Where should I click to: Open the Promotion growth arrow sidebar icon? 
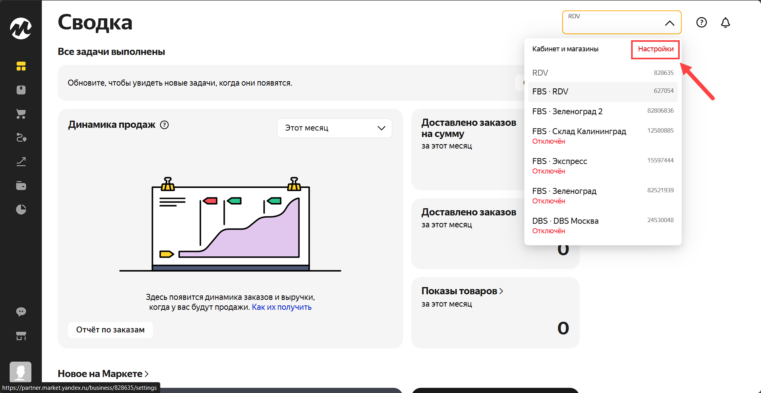point(21,162)
